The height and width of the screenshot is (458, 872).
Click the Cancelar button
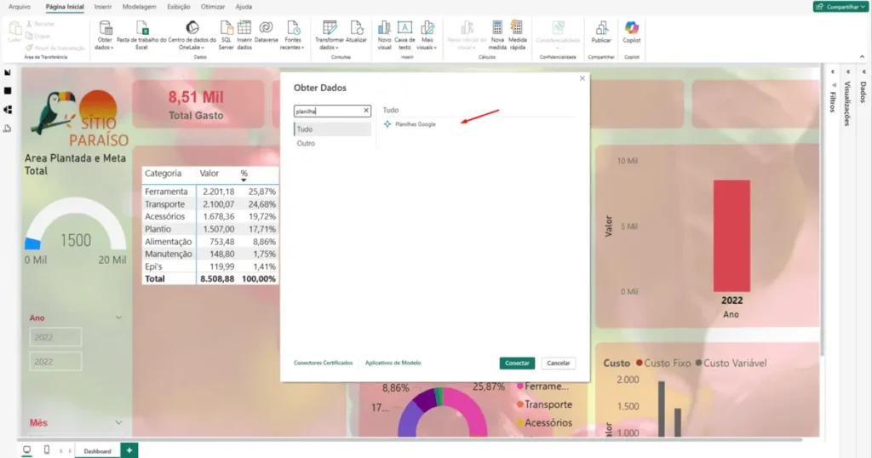click(558, 363)
